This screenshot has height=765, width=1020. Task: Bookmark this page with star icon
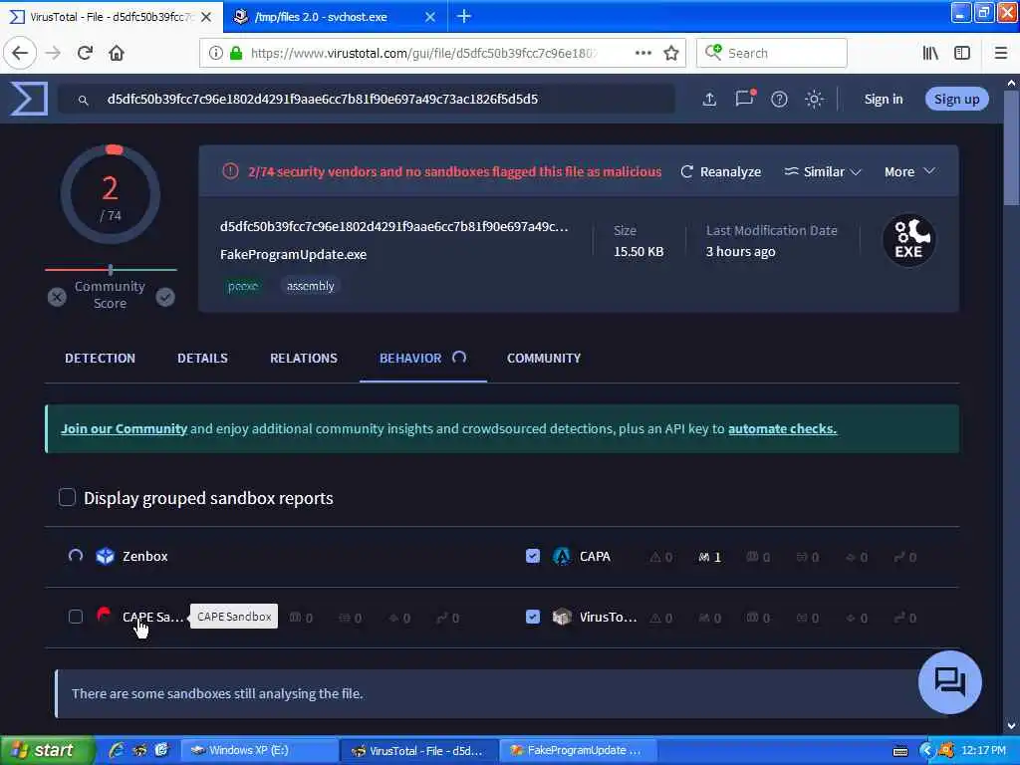point(671,53)
